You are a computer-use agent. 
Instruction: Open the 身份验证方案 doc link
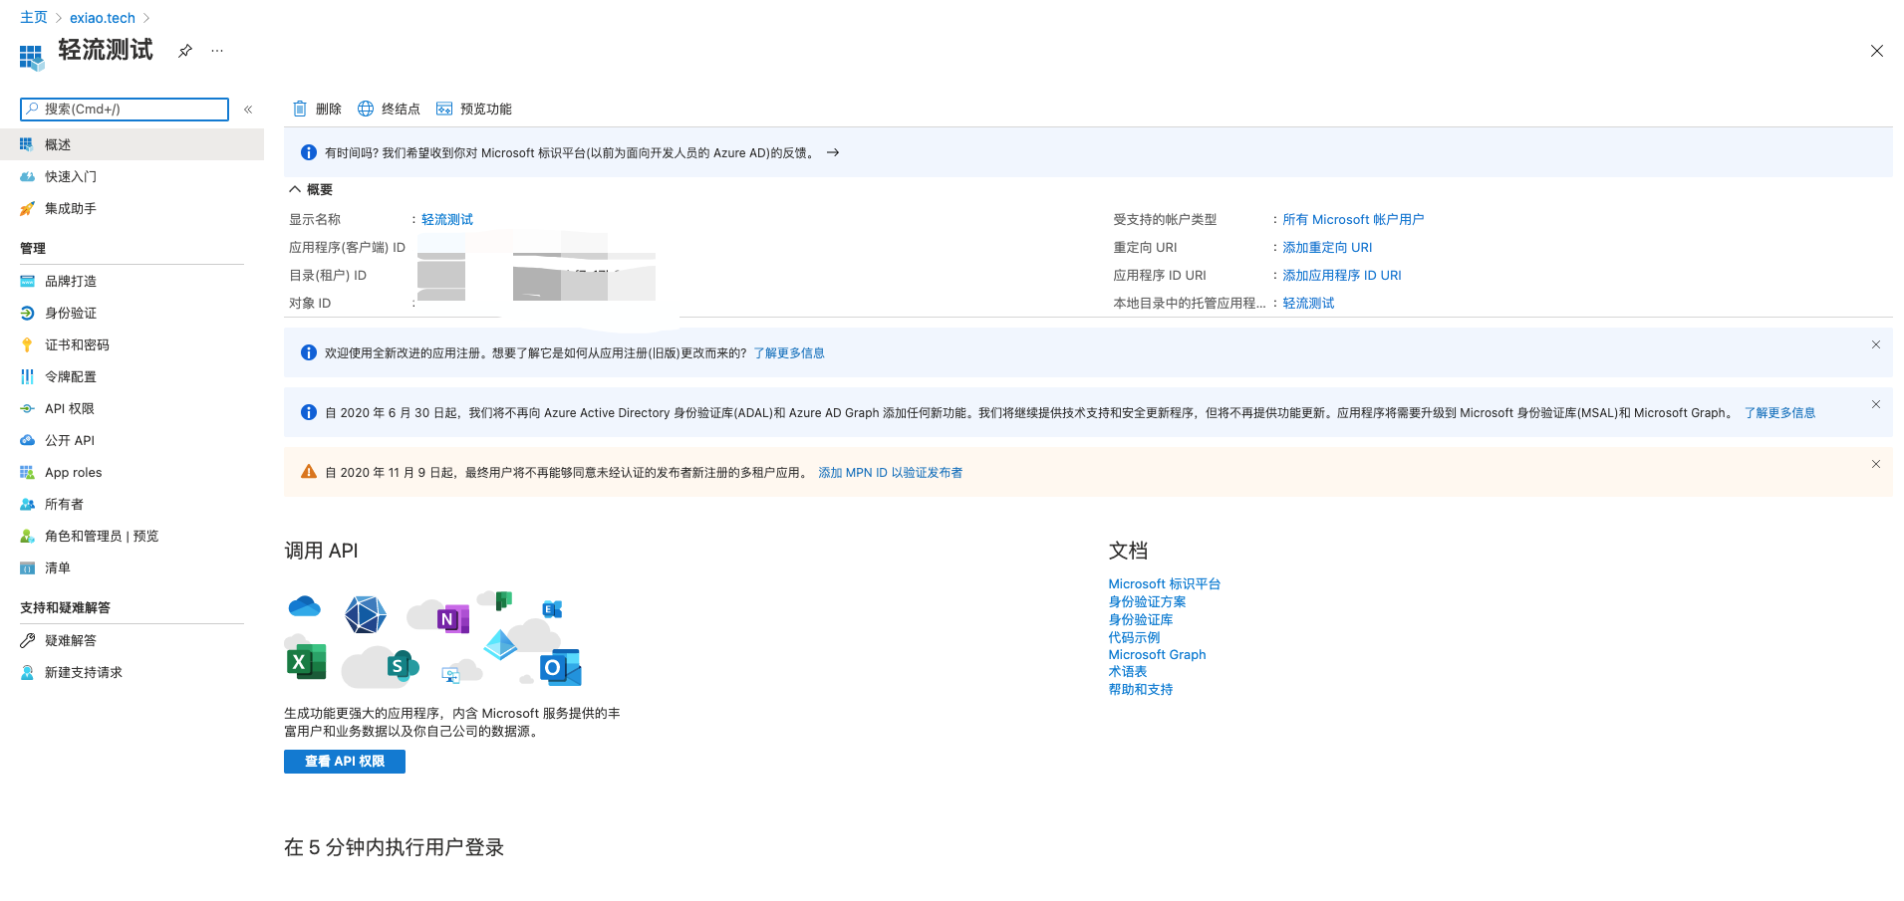point(1147,601)
